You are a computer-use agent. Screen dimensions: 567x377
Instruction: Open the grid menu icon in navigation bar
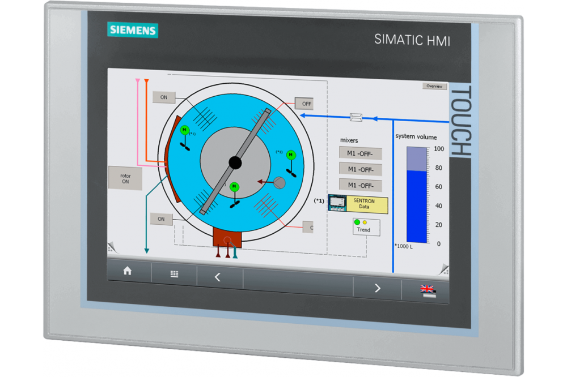pos(175,275)
